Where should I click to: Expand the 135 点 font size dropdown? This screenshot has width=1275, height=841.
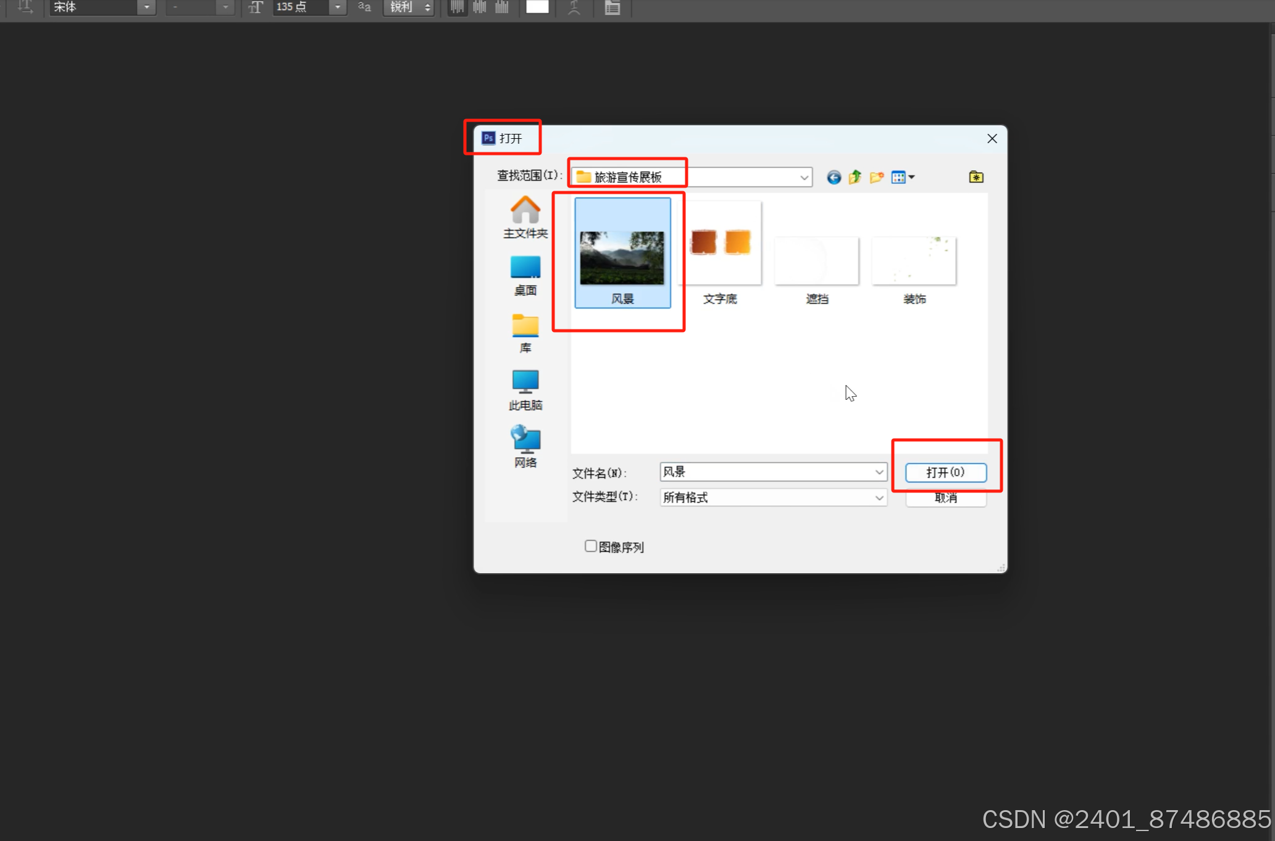337,7
